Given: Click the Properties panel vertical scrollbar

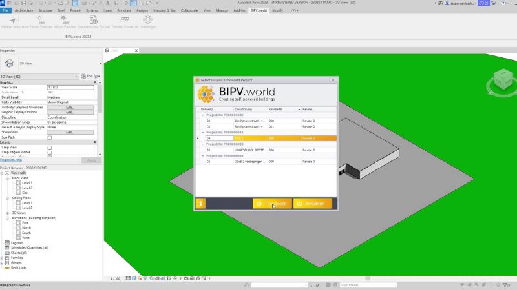Looking at the screenshot, I should point(100,99).
